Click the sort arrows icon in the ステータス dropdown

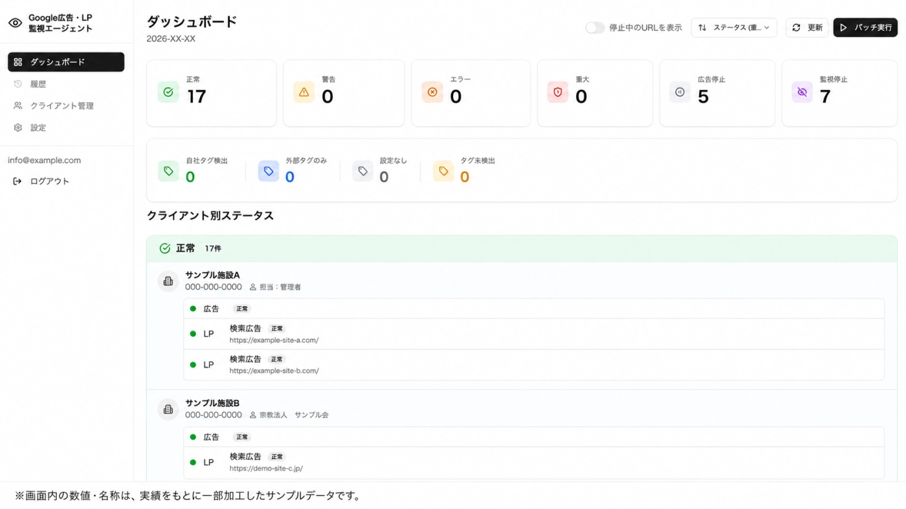[x=702, y=28]
